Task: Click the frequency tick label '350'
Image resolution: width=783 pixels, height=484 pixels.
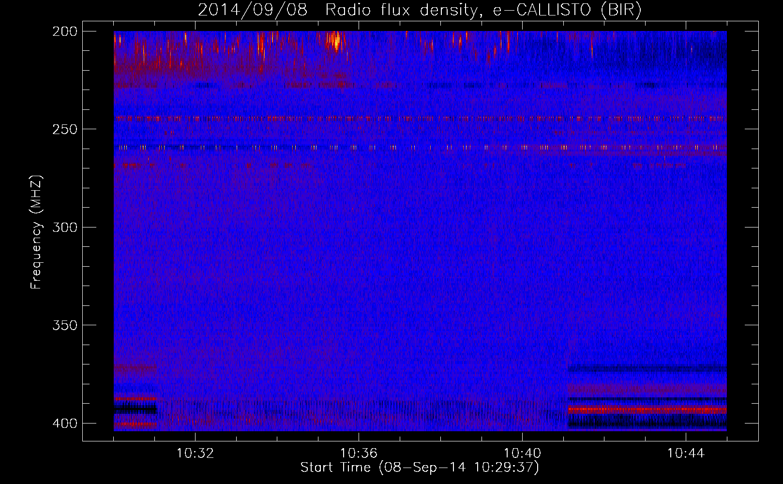Action: click(x=64, y=325)
